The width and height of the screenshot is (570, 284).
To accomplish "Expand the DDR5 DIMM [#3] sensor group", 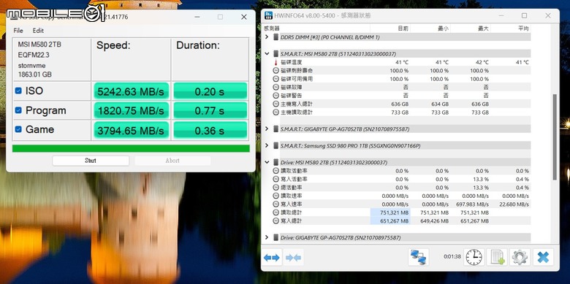I will click(267, 37).
